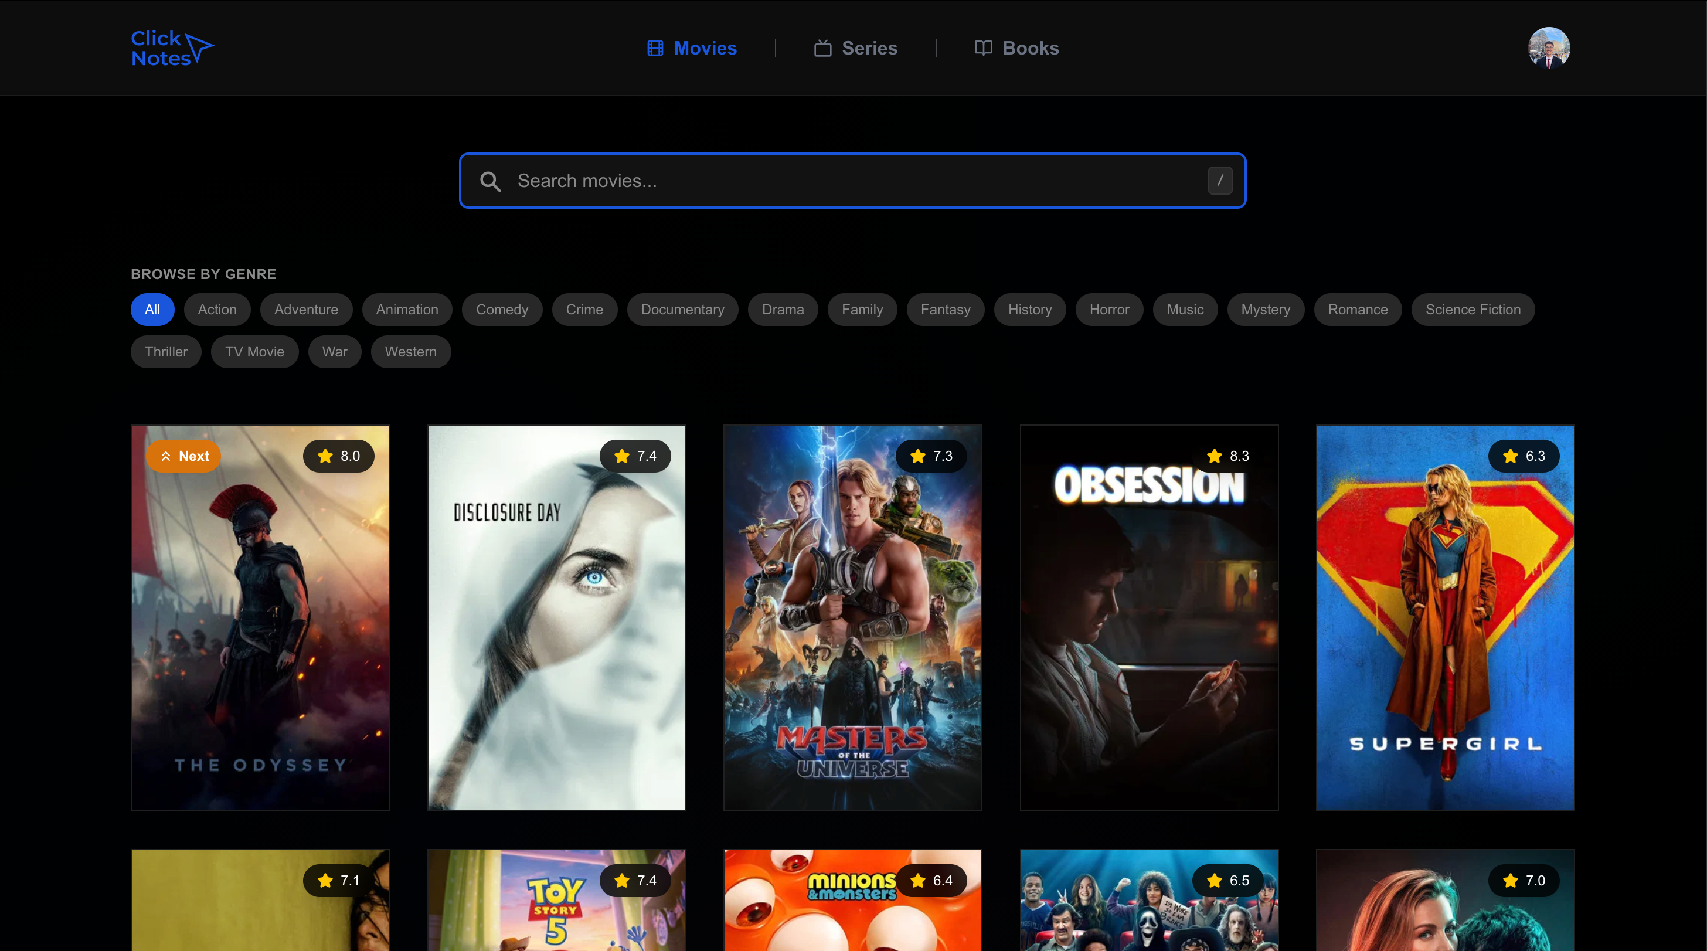The image size is (1707, 951).
Task: Open The Odyssey movie poster
Action: tap(260, 617)
